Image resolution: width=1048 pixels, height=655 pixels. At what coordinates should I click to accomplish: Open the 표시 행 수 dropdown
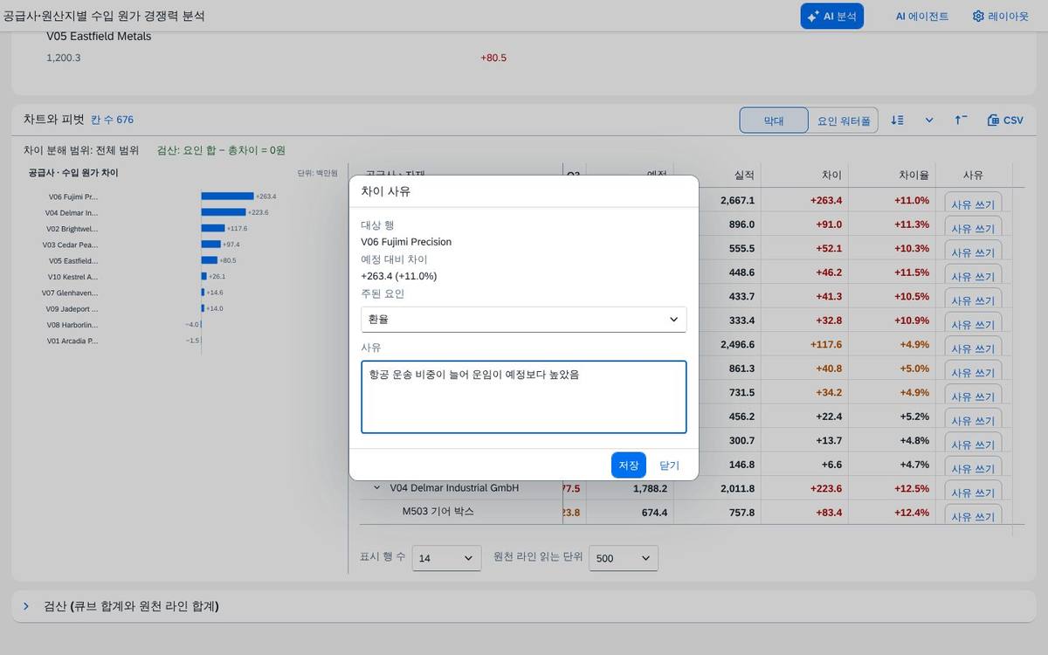(x=446, y=558)
